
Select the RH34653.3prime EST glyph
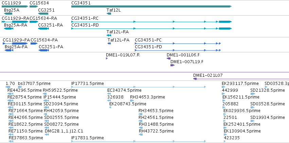pyautogui.click(x=132, y=101)
